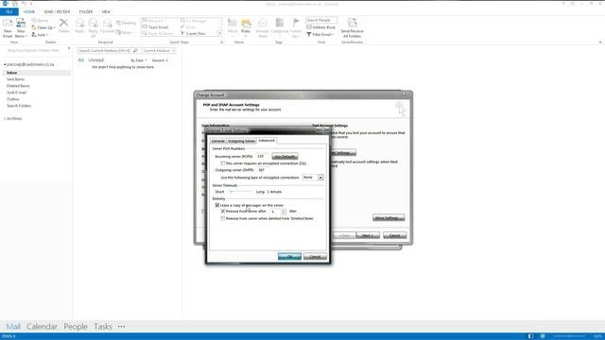Click the Meeting reply icon
This screenshot has width=605, height=340.
pos(126,23)
